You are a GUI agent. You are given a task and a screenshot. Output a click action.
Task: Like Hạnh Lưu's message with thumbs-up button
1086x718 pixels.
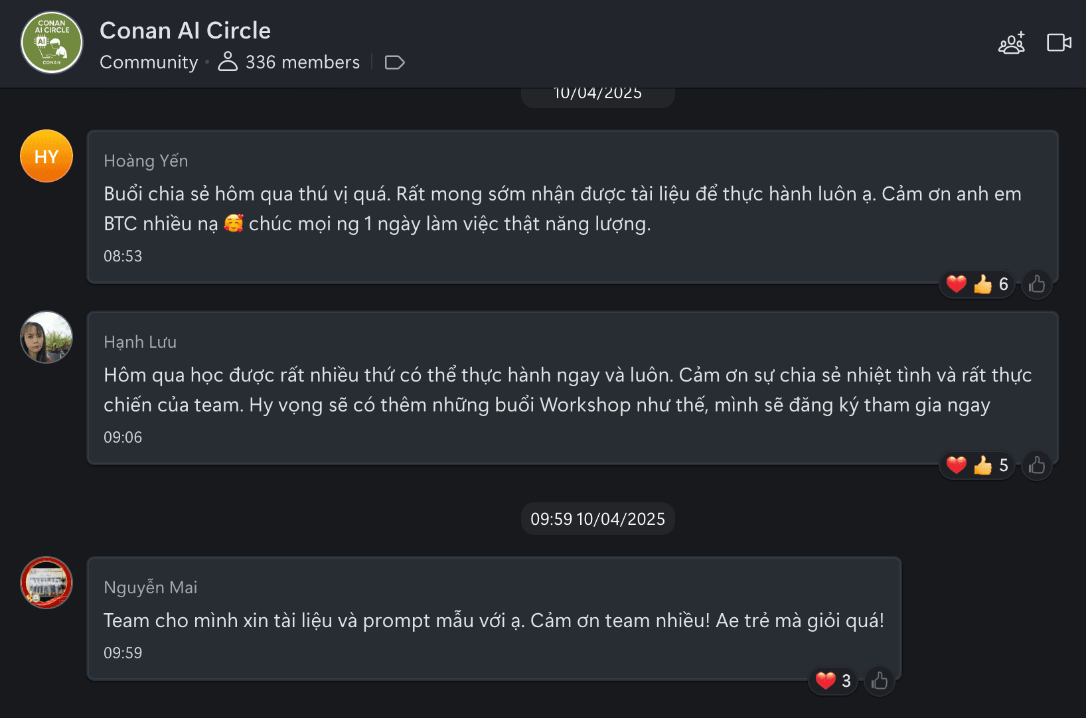1036,466
